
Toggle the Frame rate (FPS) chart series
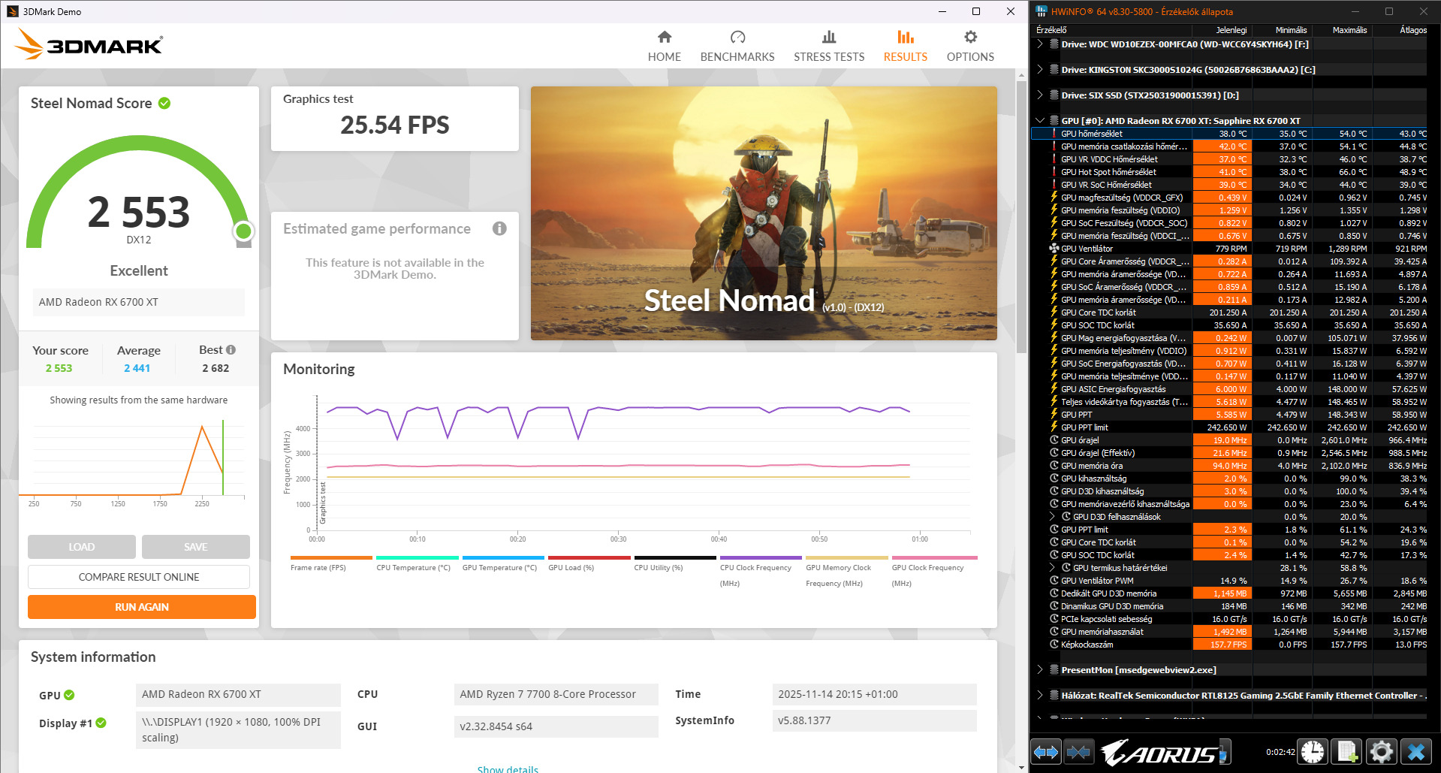[331, 563]
